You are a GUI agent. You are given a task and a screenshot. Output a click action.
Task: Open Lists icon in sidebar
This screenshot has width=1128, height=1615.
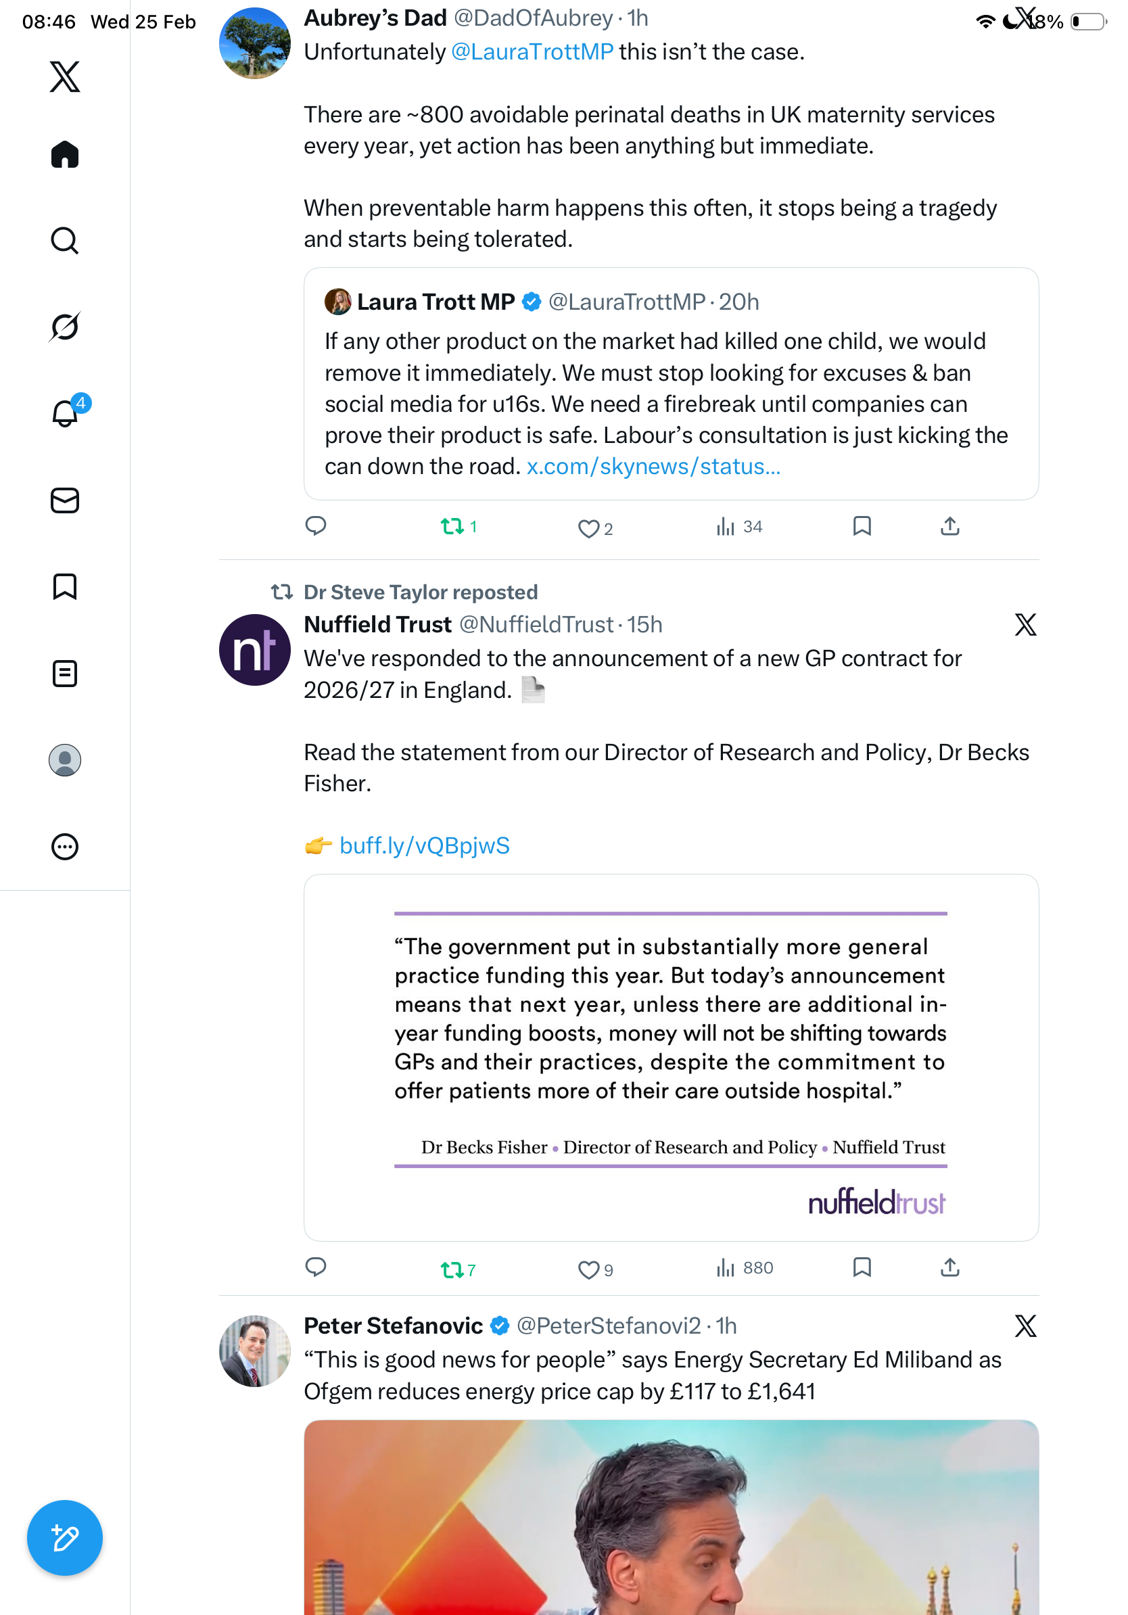pyautogui.click(x=65, y=673)
